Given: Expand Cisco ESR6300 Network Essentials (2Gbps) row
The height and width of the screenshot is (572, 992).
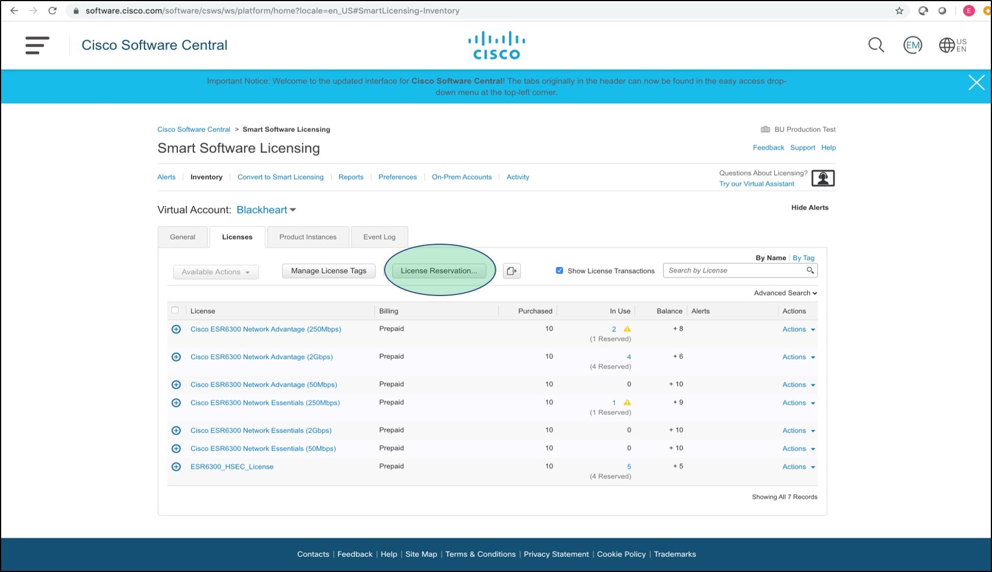Looking at the screenshot, I should (x=176, y=430).
